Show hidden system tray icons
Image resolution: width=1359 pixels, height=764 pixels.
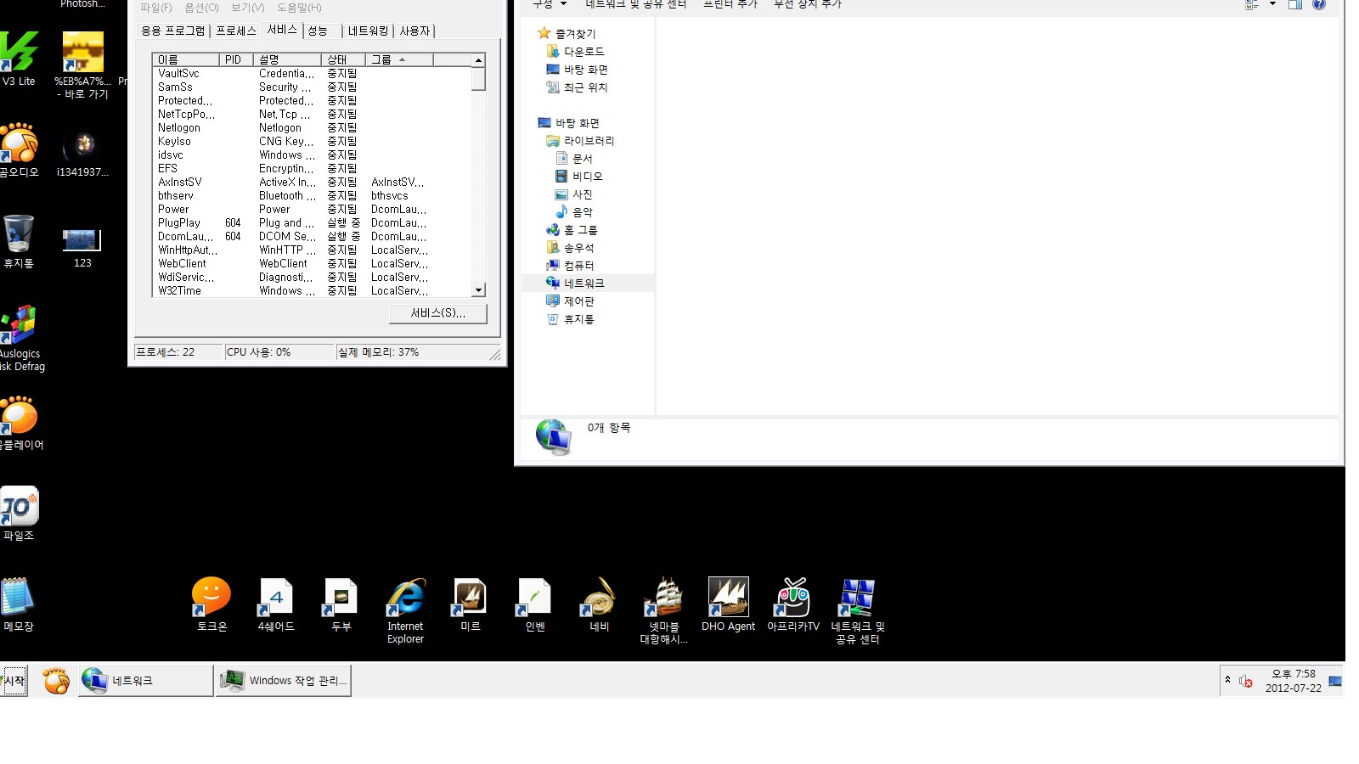(x=1227, y=680)
